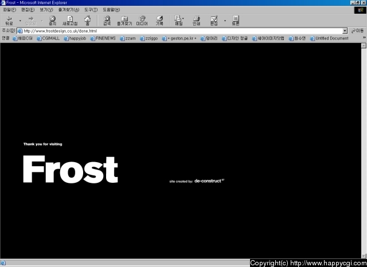This screenshot has width=367, height=267.
Task: Expand the Back button history dropdown
Action: click(x=20, y=21)
